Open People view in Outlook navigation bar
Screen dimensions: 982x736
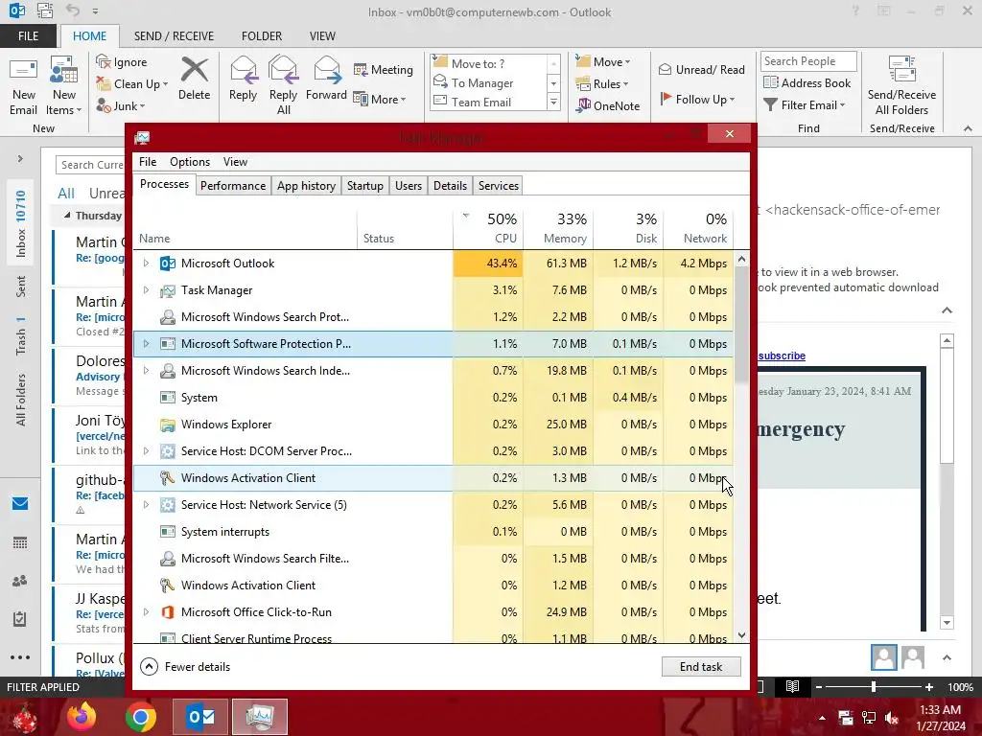pos(20,581)
